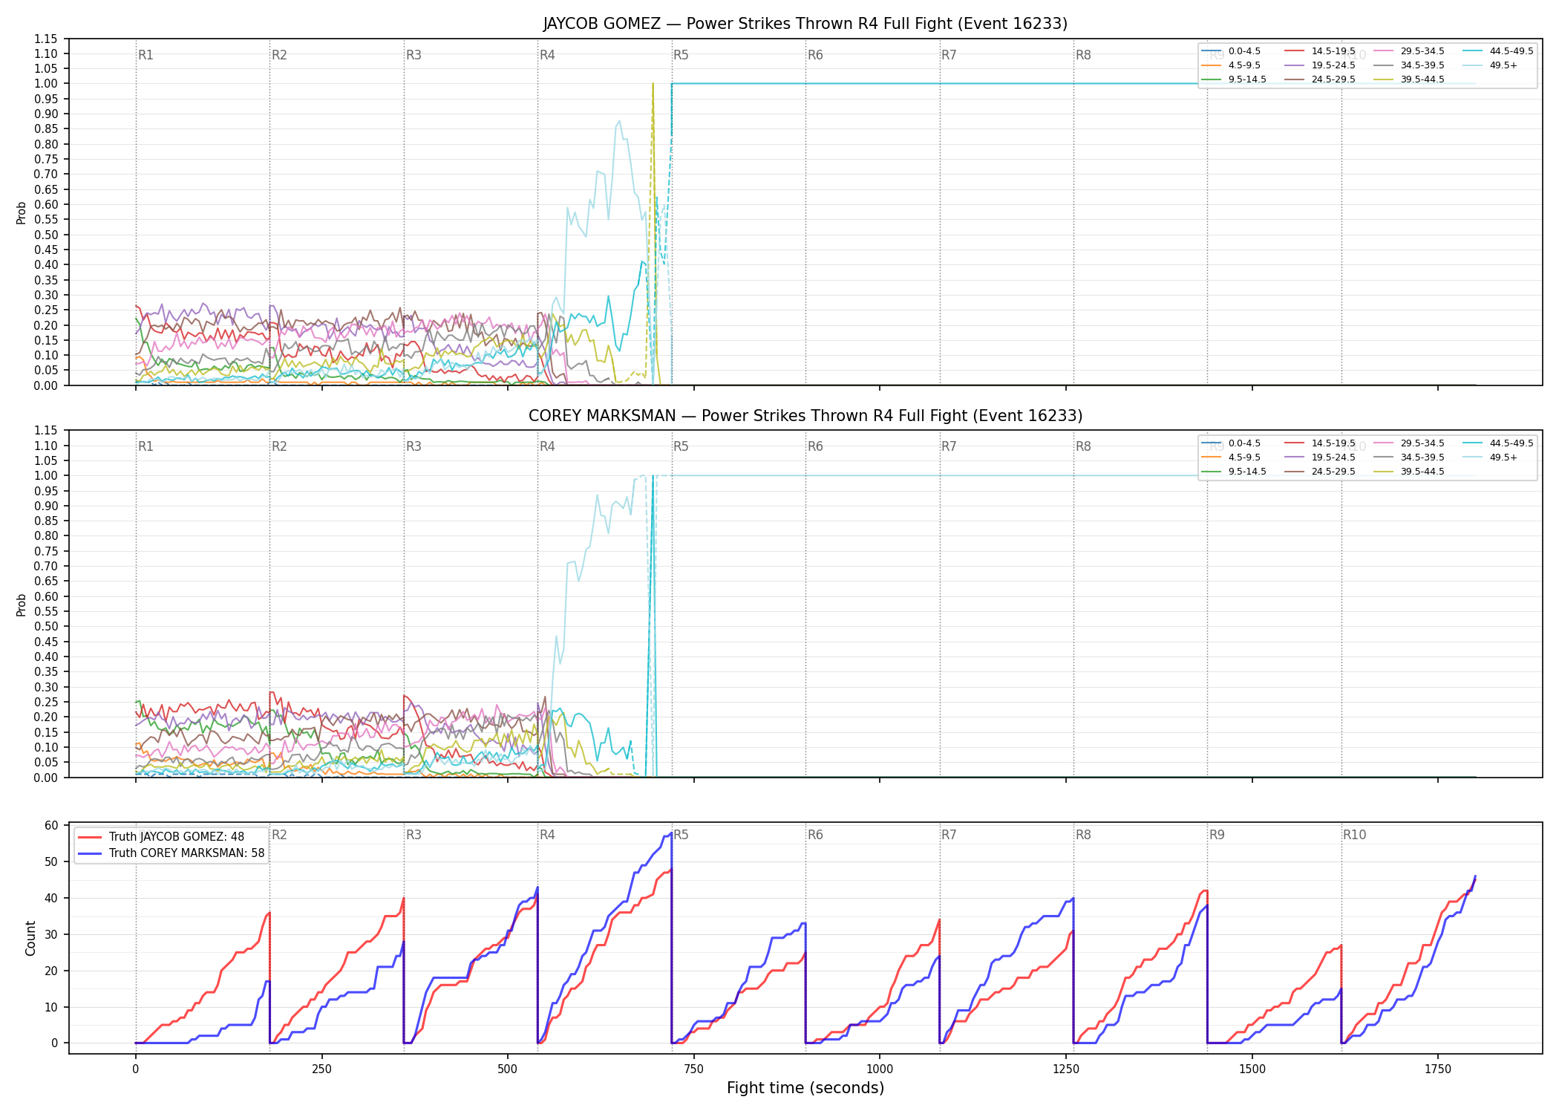Click 'Truth JAYCOB GOMEZ: 48' legend entry
Viewport: 1559px width, 1114px height.
point(161,837)
